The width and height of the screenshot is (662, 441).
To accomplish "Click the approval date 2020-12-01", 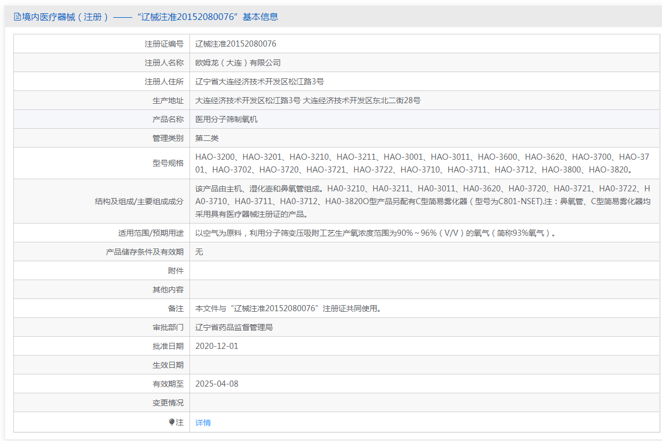I will tap(217, 346).
